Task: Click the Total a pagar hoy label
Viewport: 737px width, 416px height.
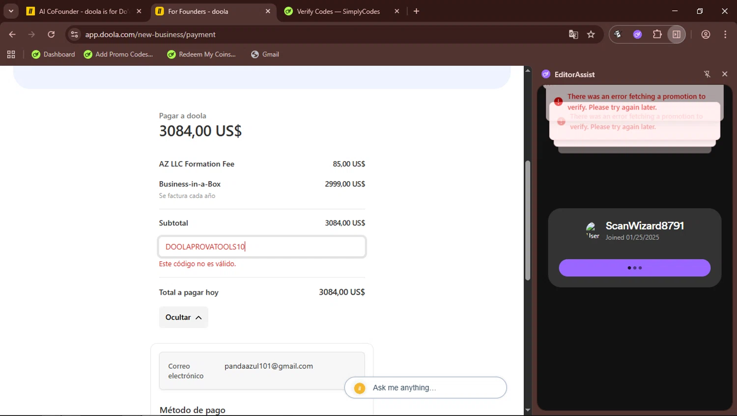Action: [189, 292]
